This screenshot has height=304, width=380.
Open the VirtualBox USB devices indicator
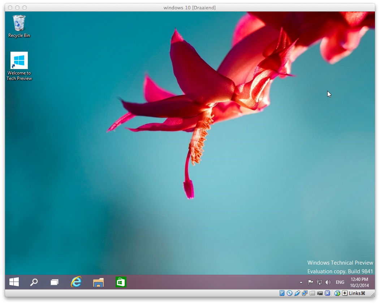pos(297,293)
